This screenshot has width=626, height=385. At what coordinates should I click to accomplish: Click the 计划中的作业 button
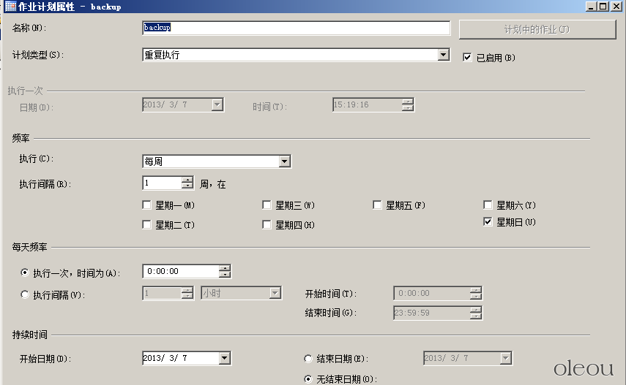tap(537, 29)
